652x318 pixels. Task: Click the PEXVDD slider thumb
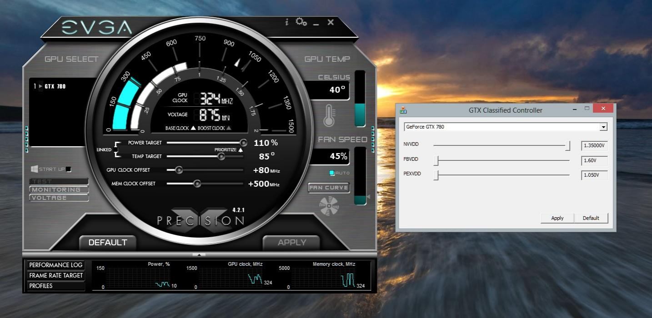point(436,175)
